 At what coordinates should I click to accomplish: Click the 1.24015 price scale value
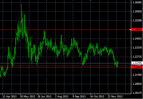[x=137, y=39]
